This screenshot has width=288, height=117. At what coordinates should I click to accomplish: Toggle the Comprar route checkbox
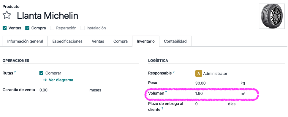tap(41, 73)
